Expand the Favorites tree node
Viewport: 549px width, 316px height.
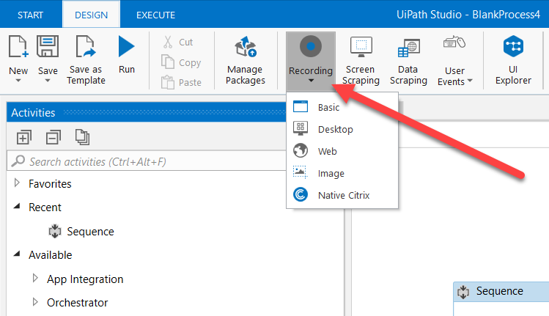(x=18, y=183)
